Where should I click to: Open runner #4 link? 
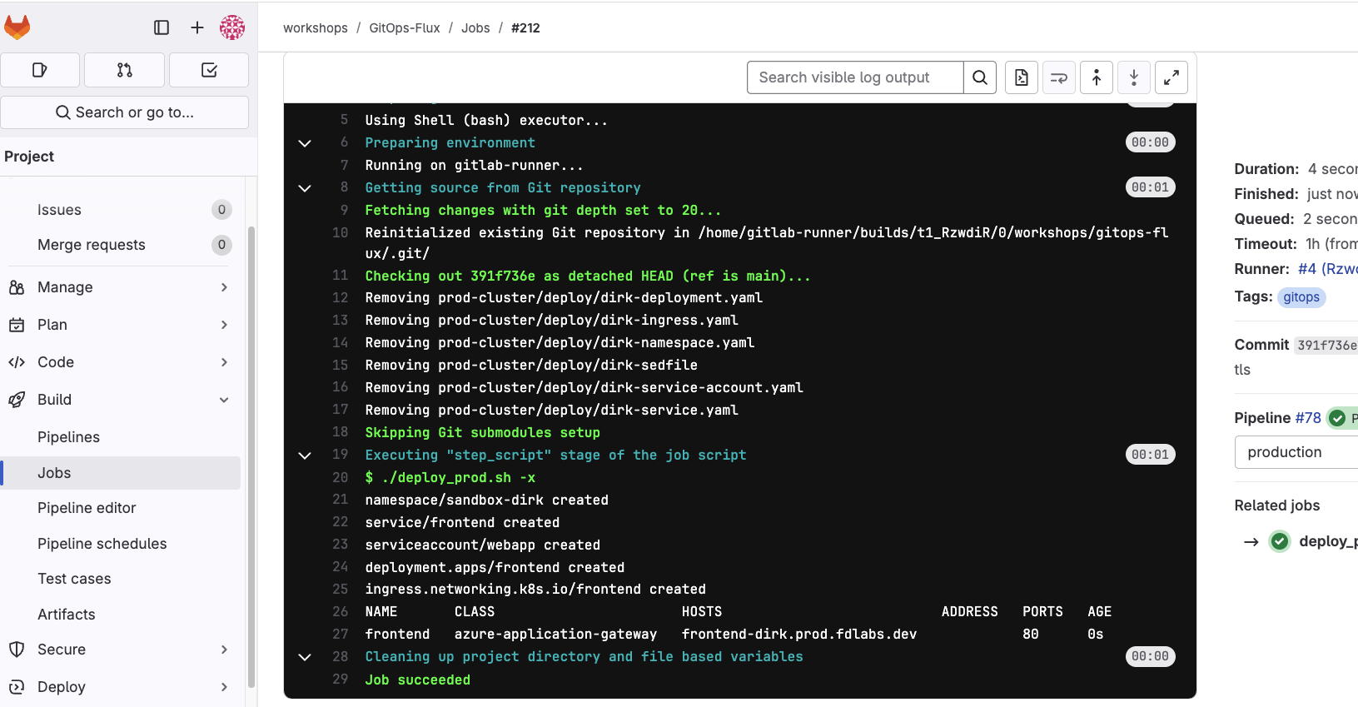point(1327,269)
